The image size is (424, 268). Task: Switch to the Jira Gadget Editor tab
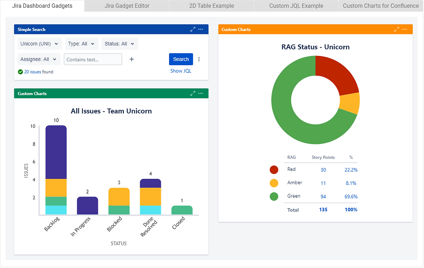[127, 6]
